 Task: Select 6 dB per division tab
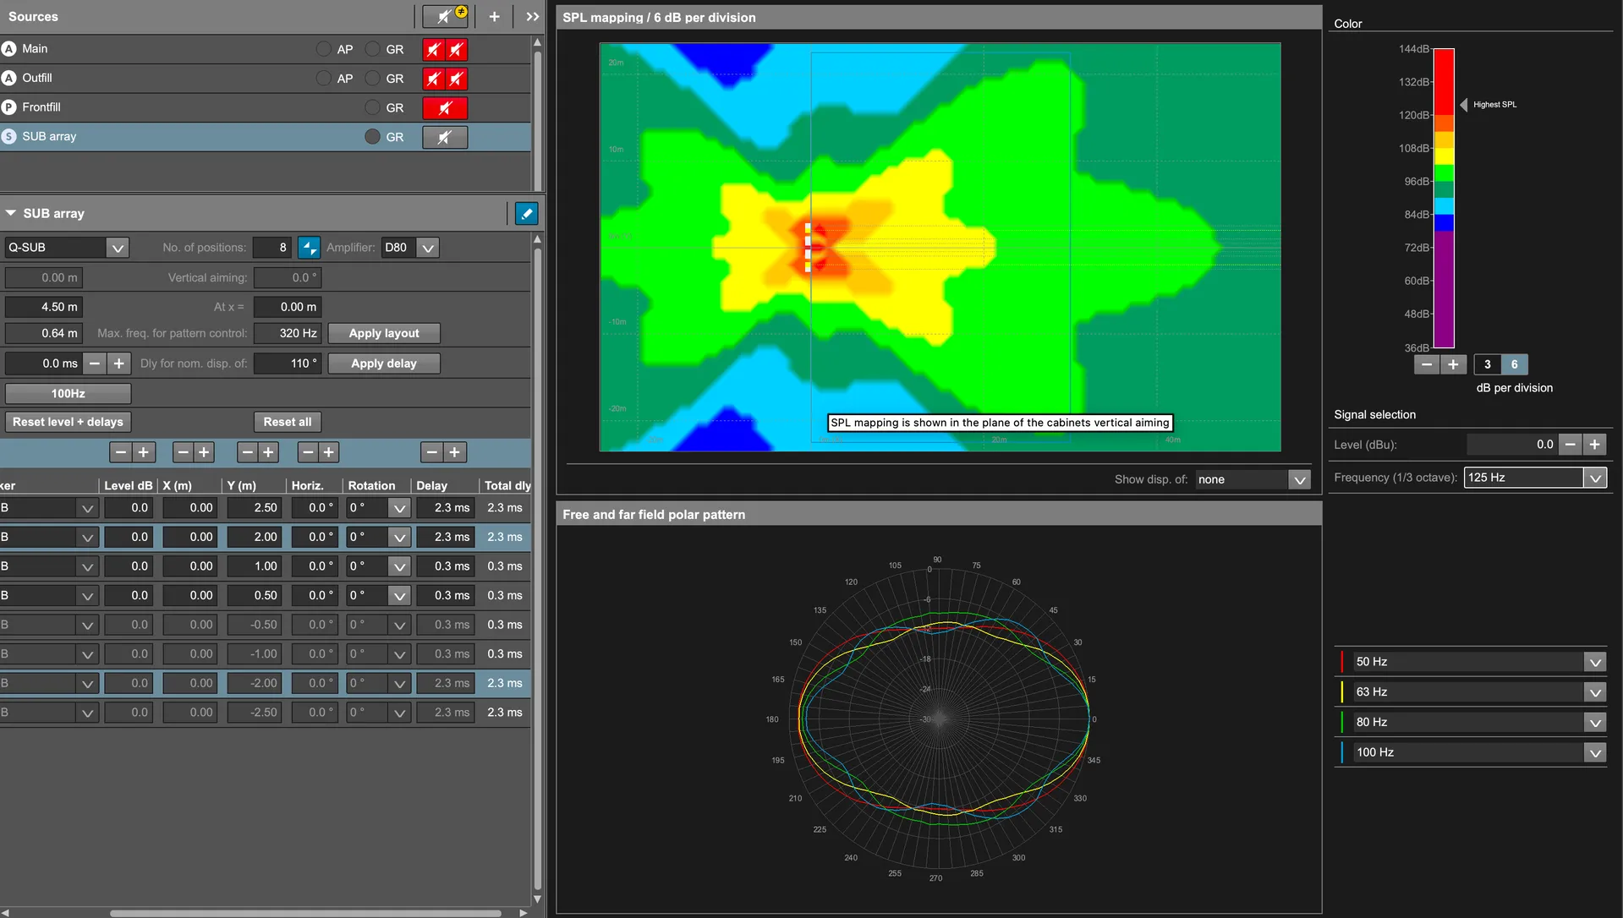point(1514,364)
